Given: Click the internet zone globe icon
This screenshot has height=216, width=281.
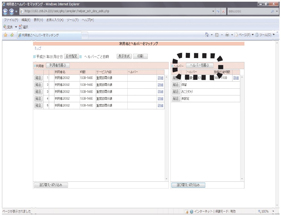Looking at the screenshot, I should (x=192, y=212).
